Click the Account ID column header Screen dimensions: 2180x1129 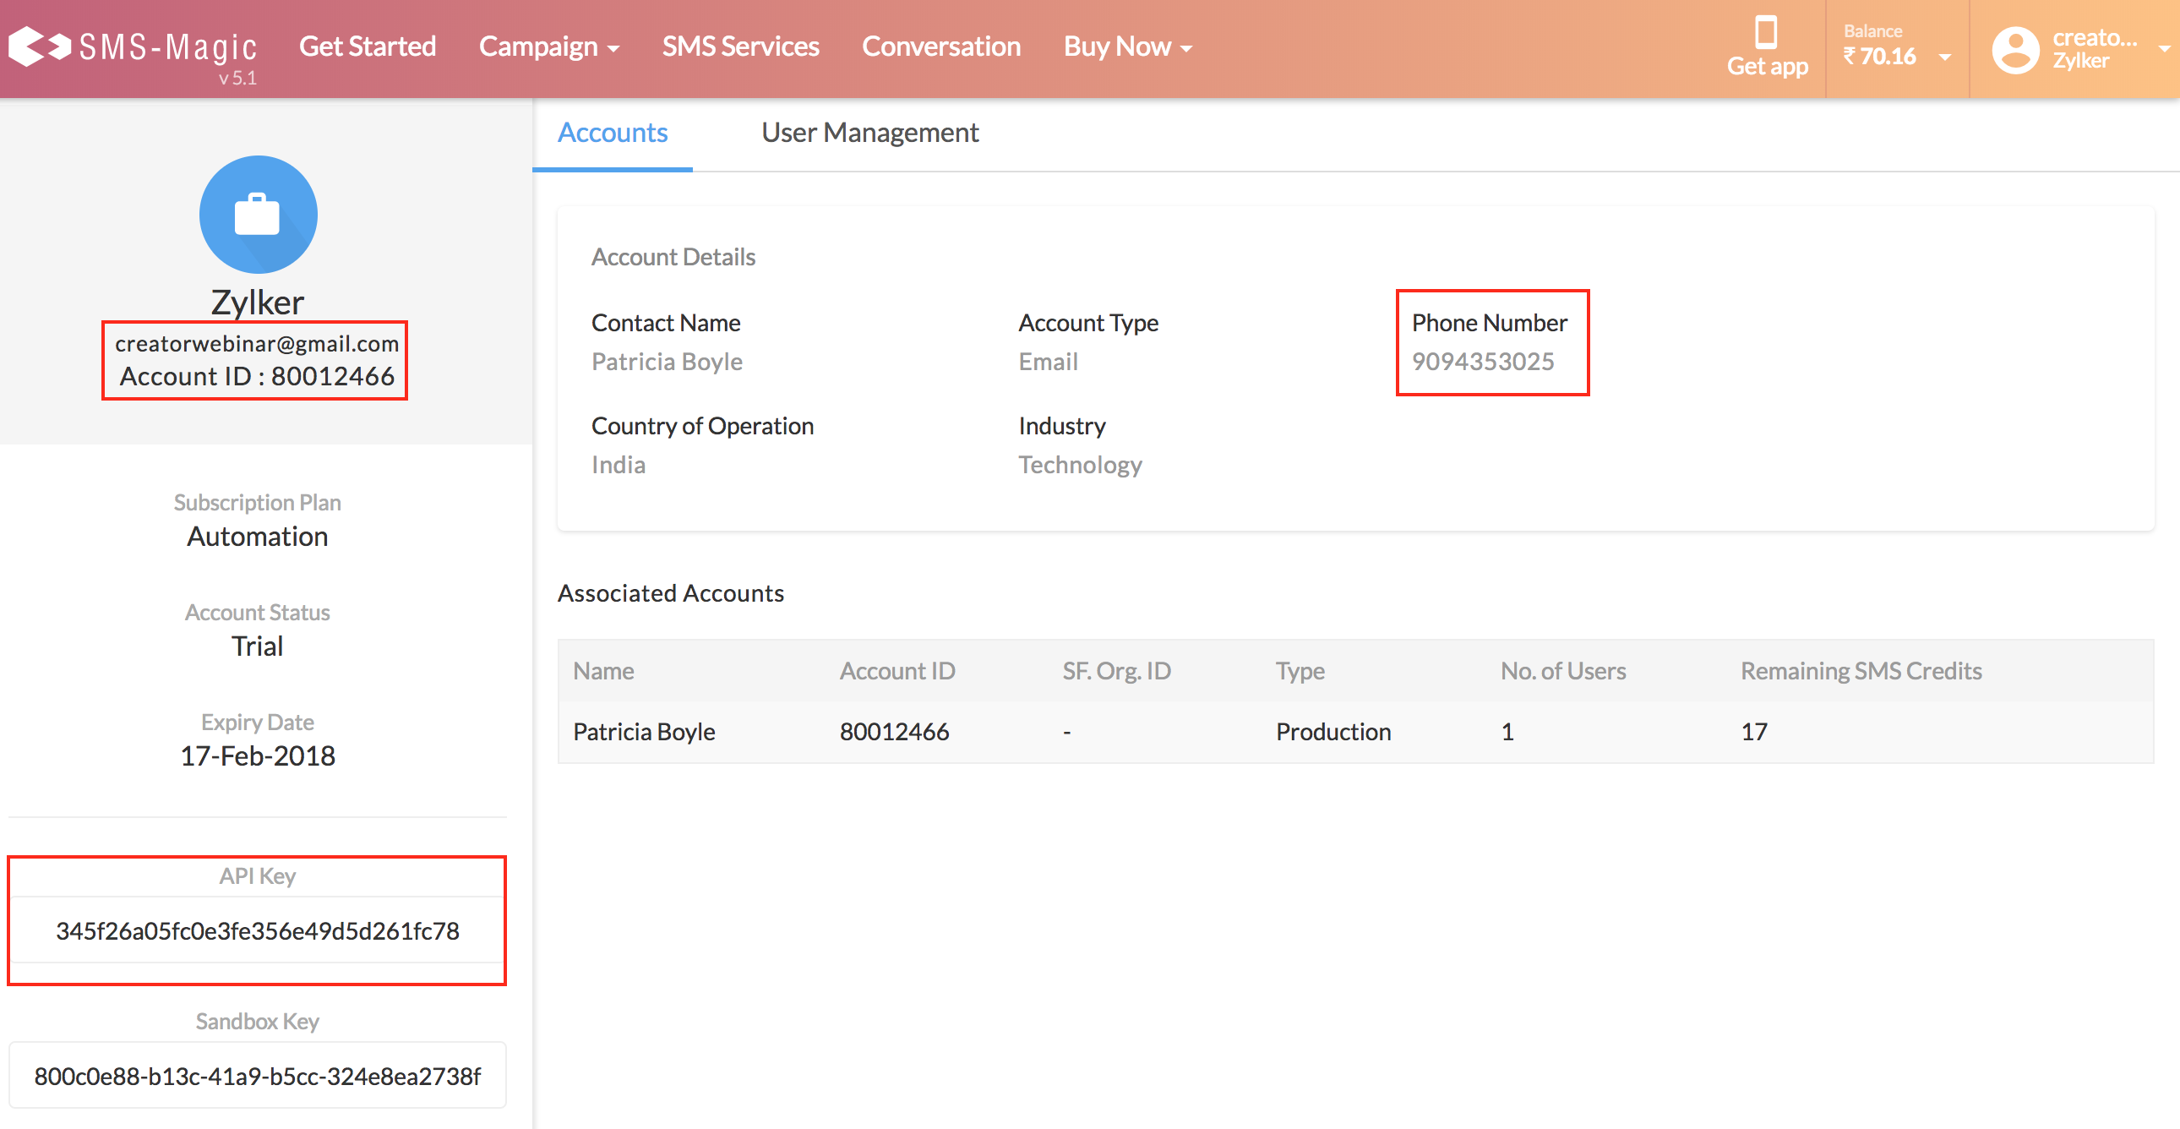tap(897, 670)
